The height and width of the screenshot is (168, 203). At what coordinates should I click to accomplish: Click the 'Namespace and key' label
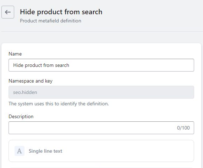point(31,81)
